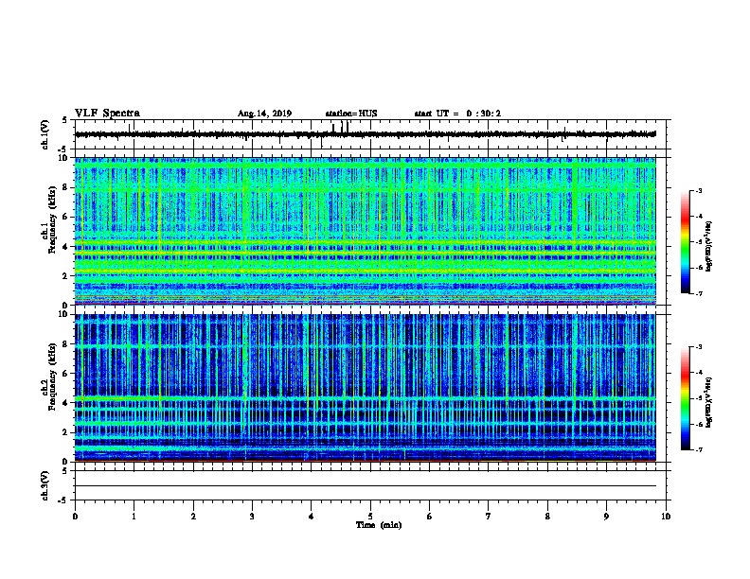
Task: Click the "-7" tick on the ch.2 colorbar
Action: (x=698, y=449)
